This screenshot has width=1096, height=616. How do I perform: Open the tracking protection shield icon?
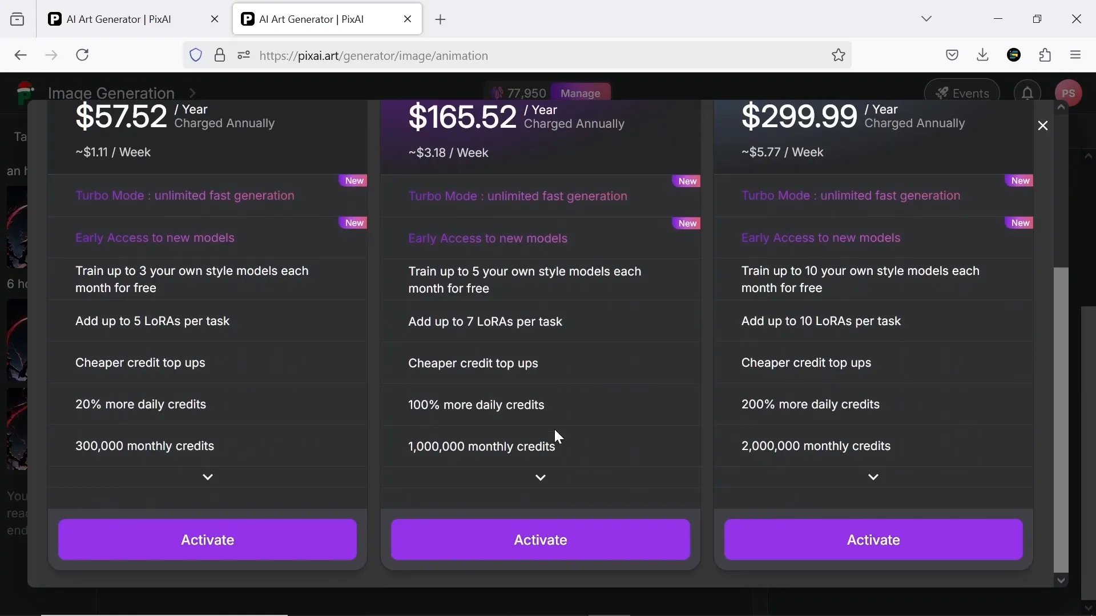196,55
